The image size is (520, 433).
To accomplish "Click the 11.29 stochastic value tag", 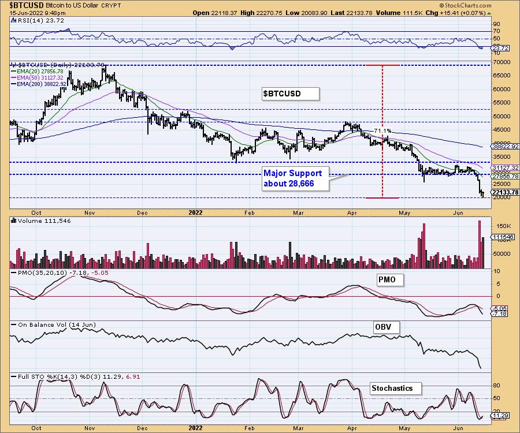I will (500, 416).
